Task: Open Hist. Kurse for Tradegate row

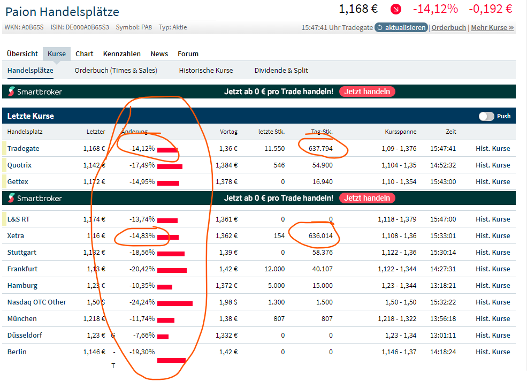Action: 493,149
